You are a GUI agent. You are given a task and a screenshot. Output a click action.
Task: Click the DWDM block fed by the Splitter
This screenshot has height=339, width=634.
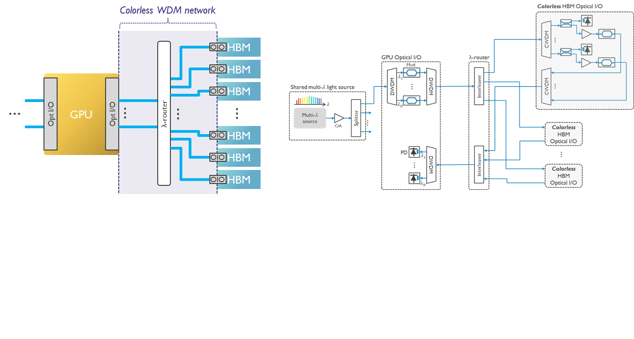(x=392, y=86)
